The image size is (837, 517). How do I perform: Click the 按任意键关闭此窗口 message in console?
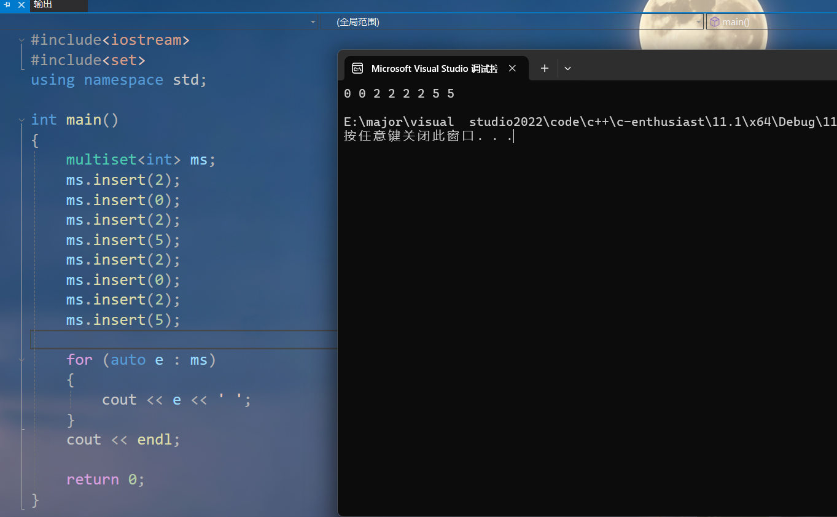428,136
